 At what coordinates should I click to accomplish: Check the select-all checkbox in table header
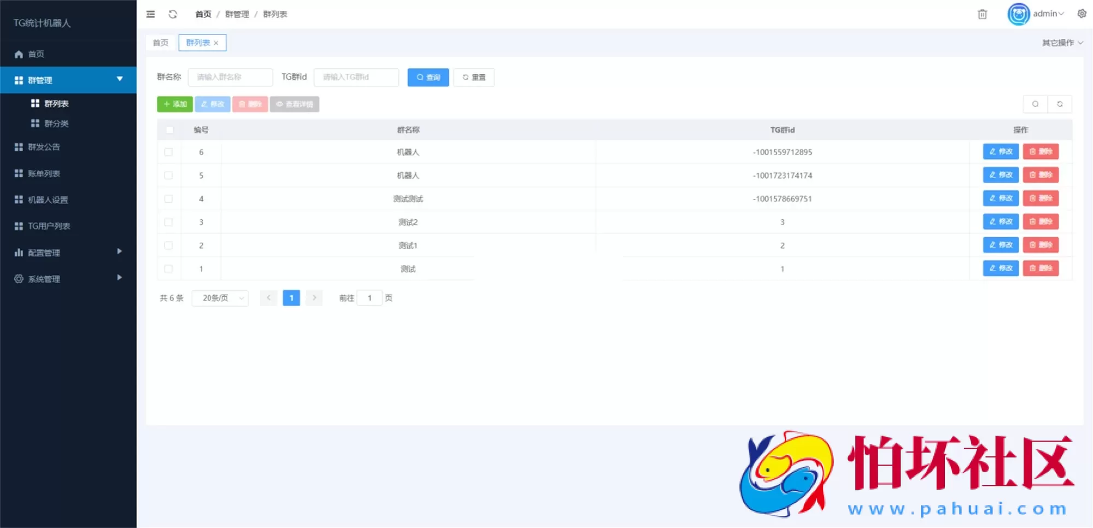[x=169, y=130]
